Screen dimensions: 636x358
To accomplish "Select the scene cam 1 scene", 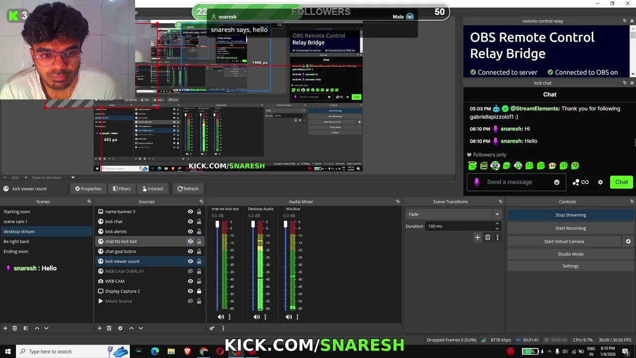I will coord(46,221).
